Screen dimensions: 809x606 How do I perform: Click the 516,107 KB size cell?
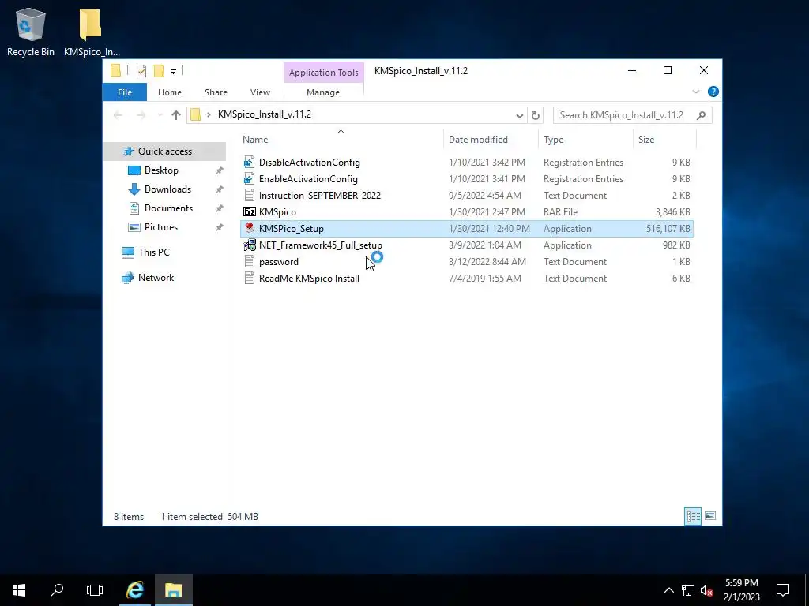point(668,228)
